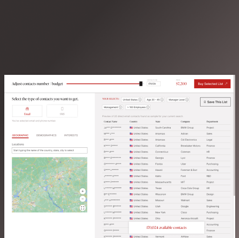Remove the > 100 Employees filter
Viewport: 239px width, 238px height.
(x=148, y=107)
